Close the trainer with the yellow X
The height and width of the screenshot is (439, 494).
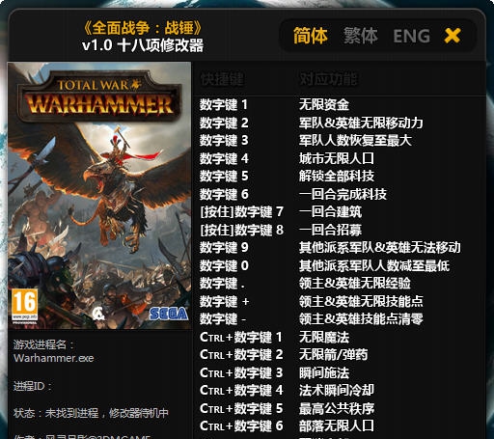[x=453, y=36]
